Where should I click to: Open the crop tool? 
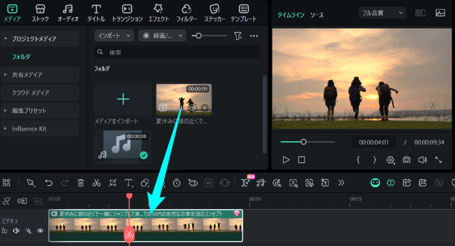point(112,183)
